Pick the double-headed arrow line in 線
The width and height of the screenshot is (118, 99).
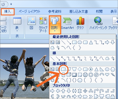click(63, 59)
